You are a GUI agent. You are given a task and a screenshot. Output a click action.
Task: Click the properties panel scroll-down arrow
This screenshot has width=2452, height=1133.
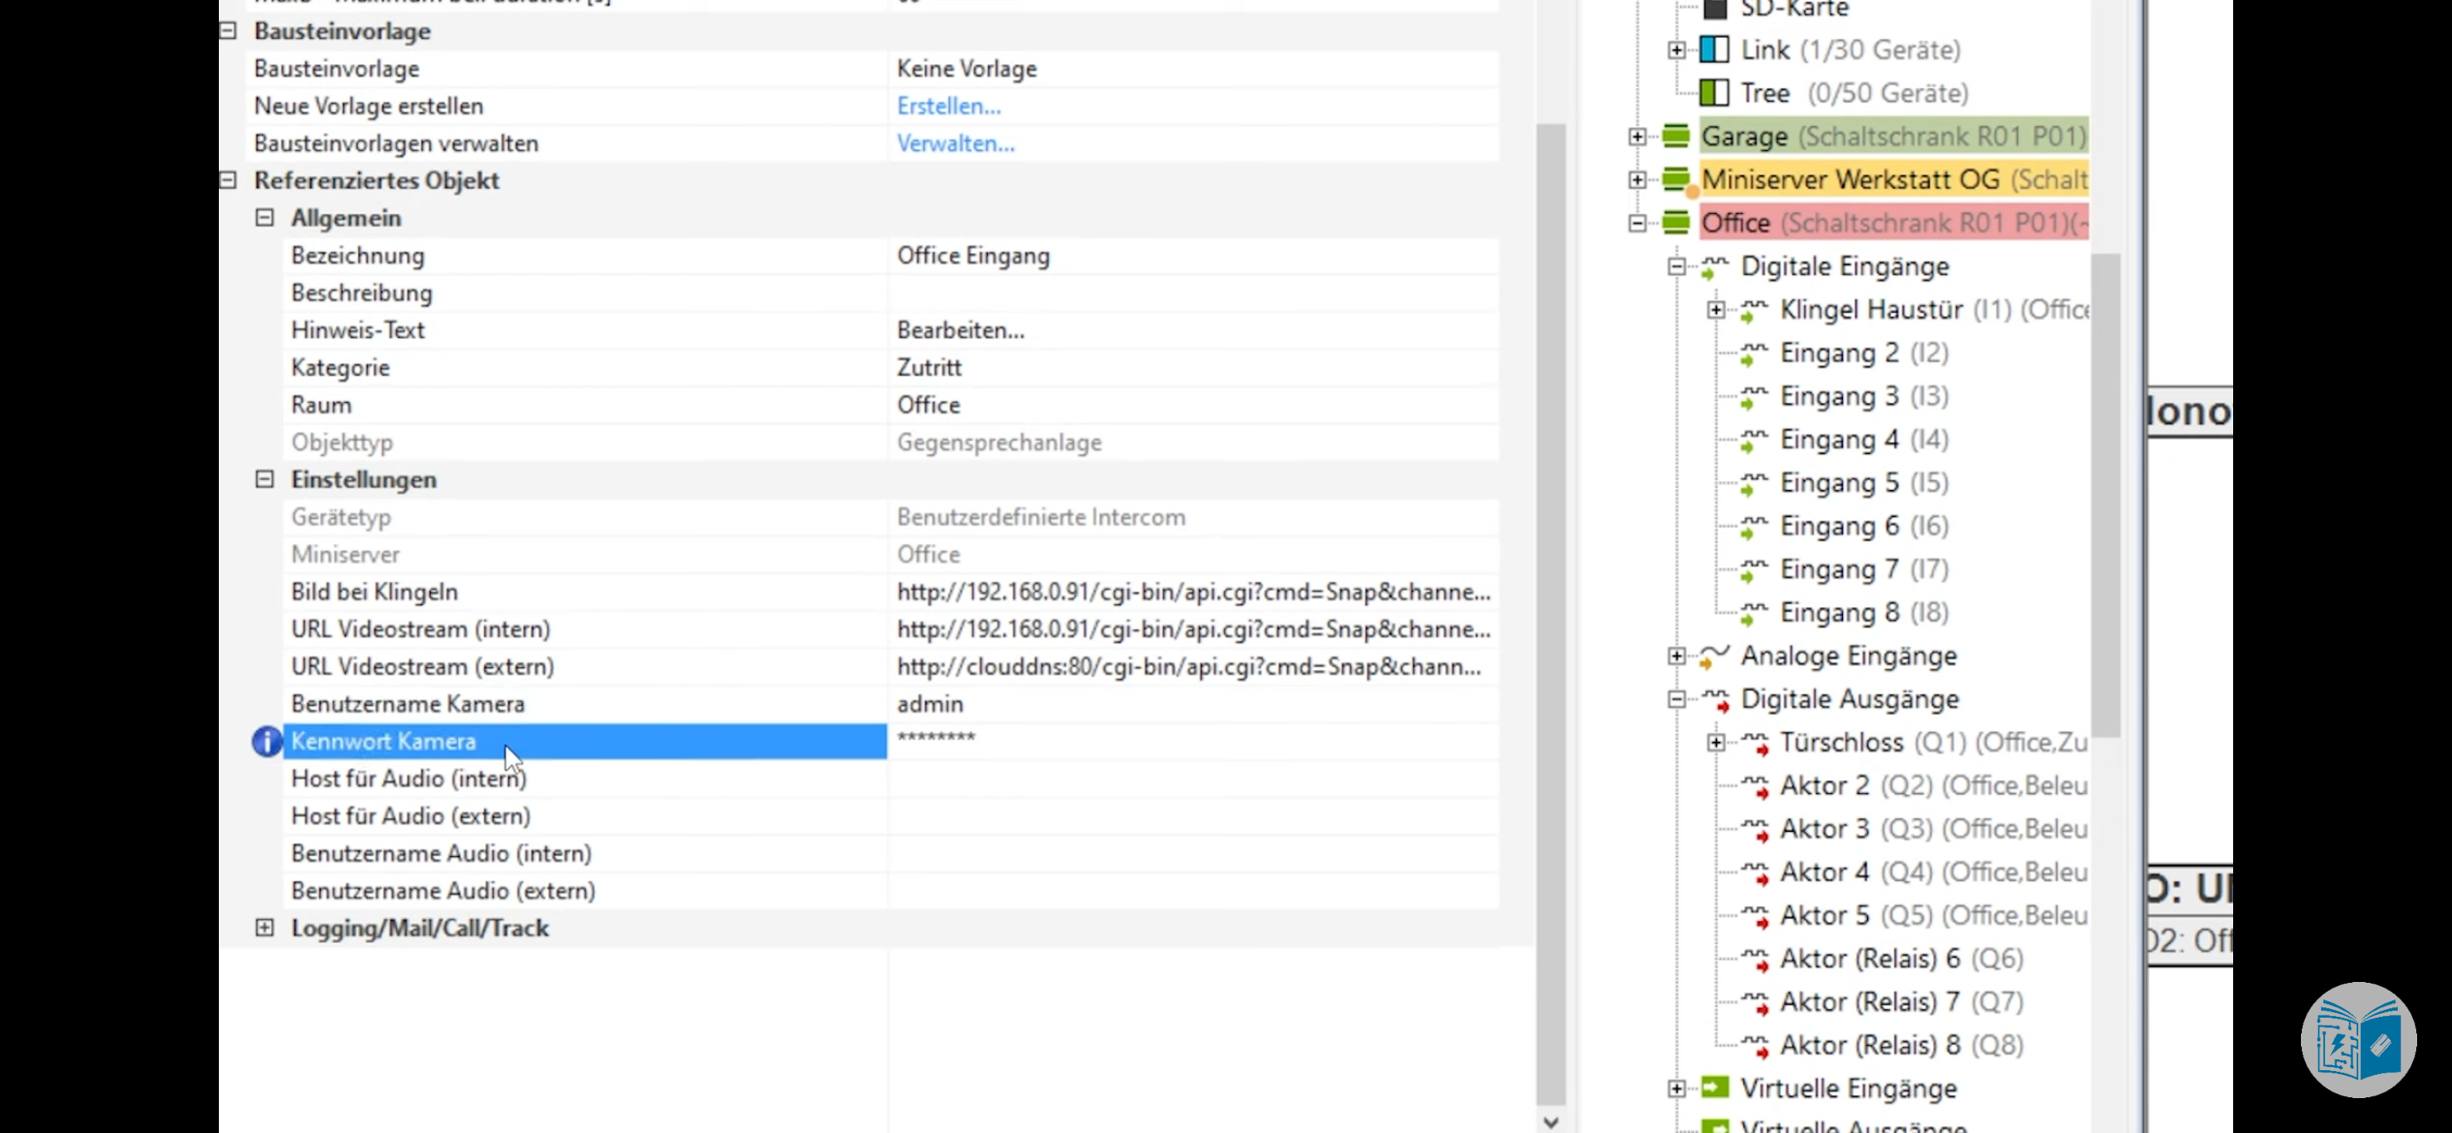point(1551,1121)
